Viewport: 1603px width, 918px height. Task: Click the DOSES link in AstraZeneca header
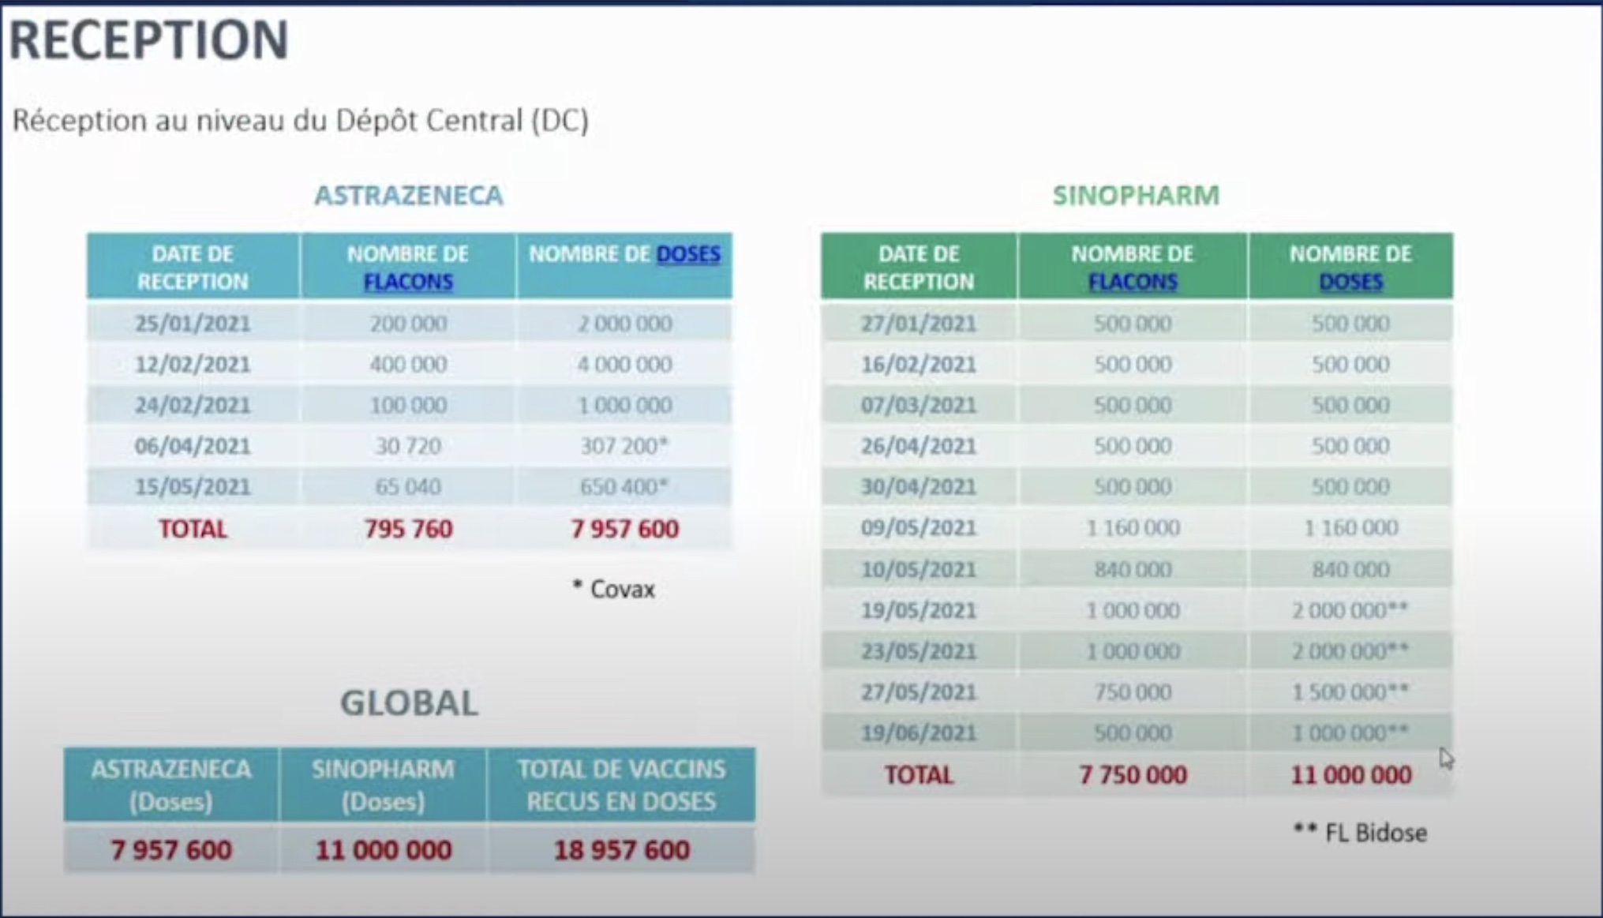click(687, 254)
